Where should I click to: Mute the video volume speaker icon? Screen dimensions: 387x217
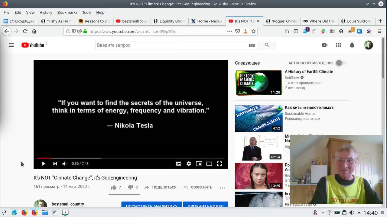(x=64, y=164)
